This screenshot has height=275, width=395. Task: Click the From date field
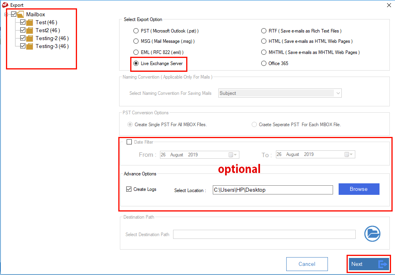click(x=200, y=155)
